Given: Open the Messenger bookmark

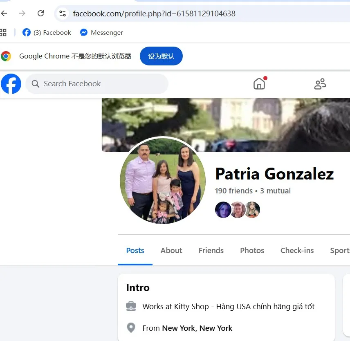Looking at the screenshot, I should 101,33.
